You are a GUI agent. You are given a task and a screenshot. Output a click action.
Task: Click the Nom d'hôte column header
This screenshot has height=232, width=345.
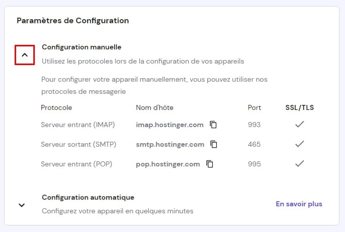[155, 107]
